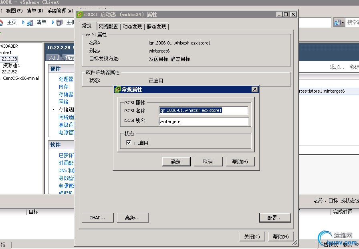Click the Hosts icon in navigation bar
Screen dimensions: 359x249
[59, 22]
